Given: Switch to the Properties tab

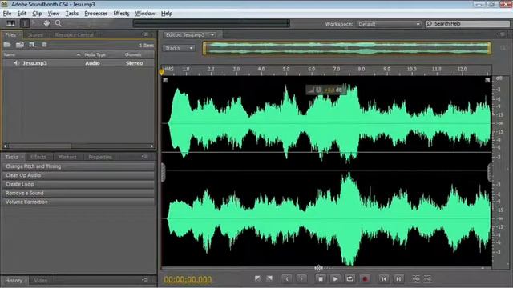Looking at the screenshot, I should [100, 157].
